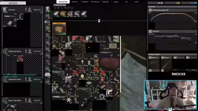
Task: Select the red item in the Köcher grid
Action: tap(20, 58)
